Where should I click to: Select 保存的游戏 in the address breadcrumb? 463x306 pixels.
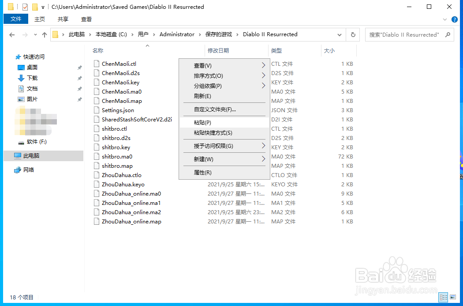(219, 34)
